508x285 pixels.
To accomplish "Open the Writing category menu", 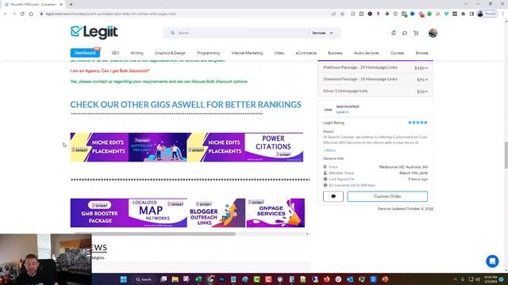I will 137,53.
